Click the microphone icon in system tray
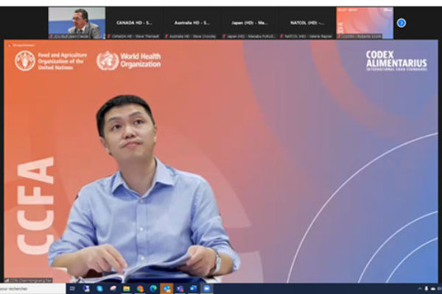 427,289
